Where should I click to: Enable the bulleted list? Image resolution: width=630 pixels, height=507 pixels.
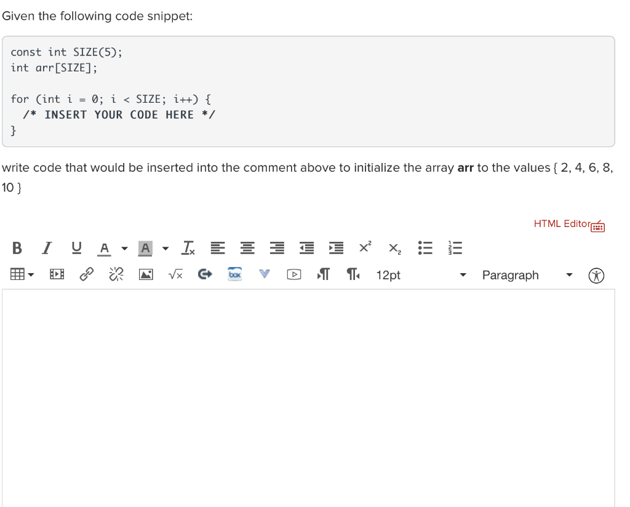click(x=425, y=247)
